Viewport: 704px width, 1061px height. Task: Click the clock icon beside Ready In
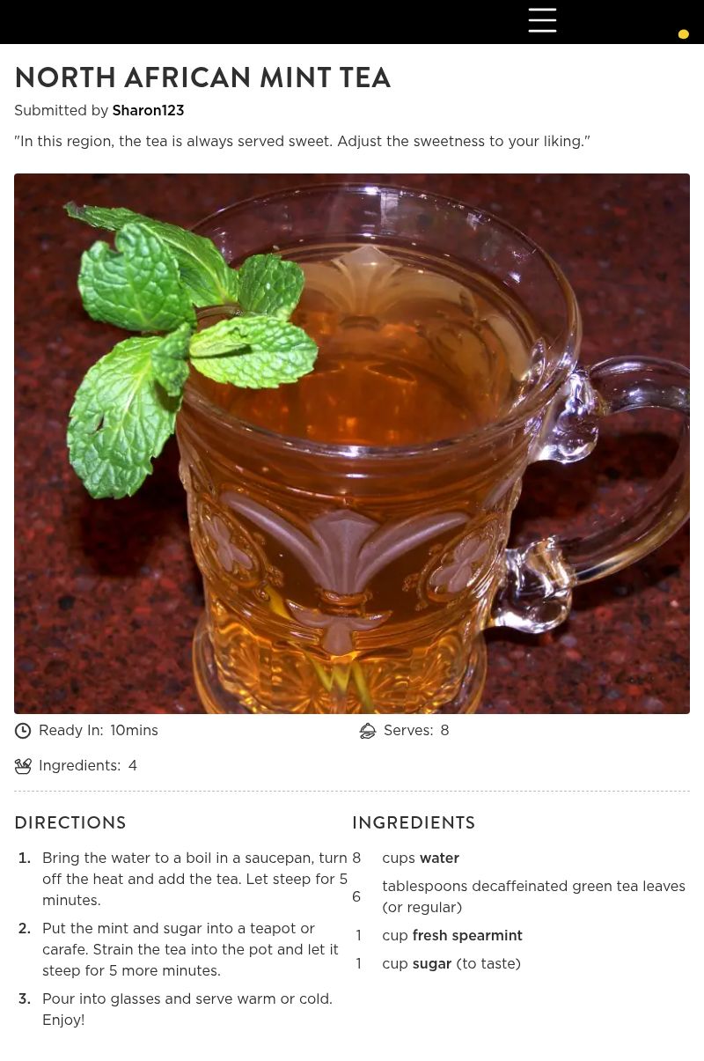(x=23, y=731)
